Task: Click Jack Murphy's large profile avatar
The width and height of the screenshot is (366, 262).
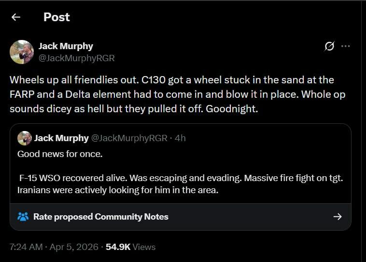Action: click(22, 52)
